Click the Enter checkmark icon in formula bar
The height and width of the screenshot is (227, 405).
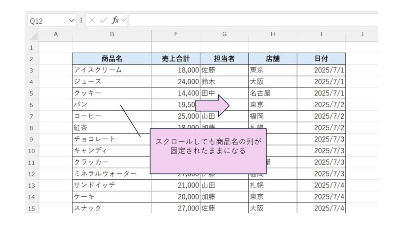[x=103, y=20]
